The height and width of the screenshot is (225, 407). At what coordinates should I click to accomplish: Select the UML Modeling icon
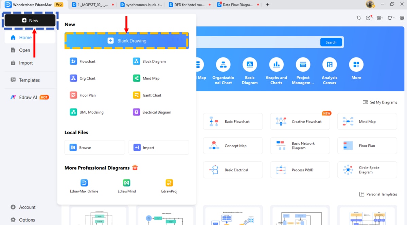[x=73, y=112]
